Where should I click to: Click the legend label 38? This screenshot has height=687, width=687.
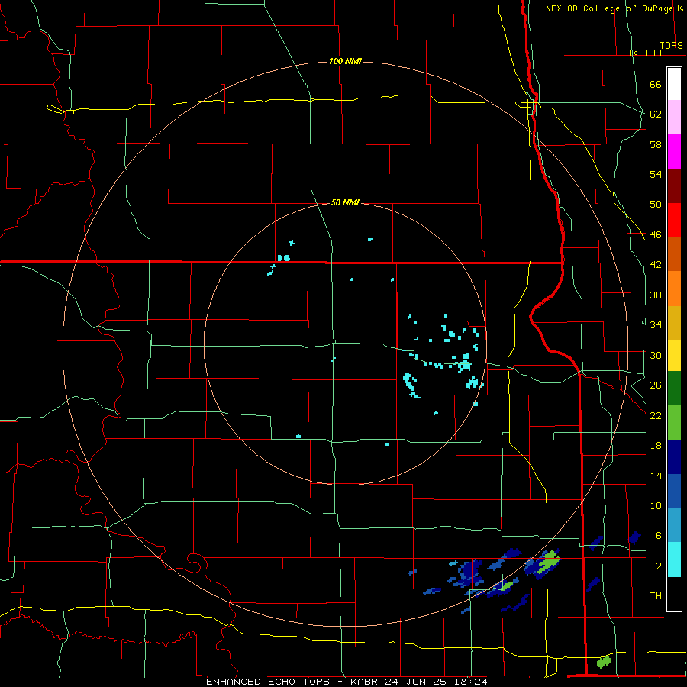click(x=656, y=295)
